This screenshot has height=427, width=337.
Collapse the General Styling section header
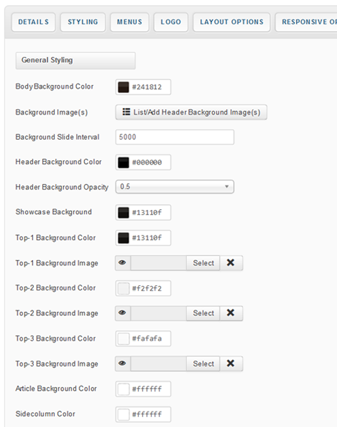(75, 60)
